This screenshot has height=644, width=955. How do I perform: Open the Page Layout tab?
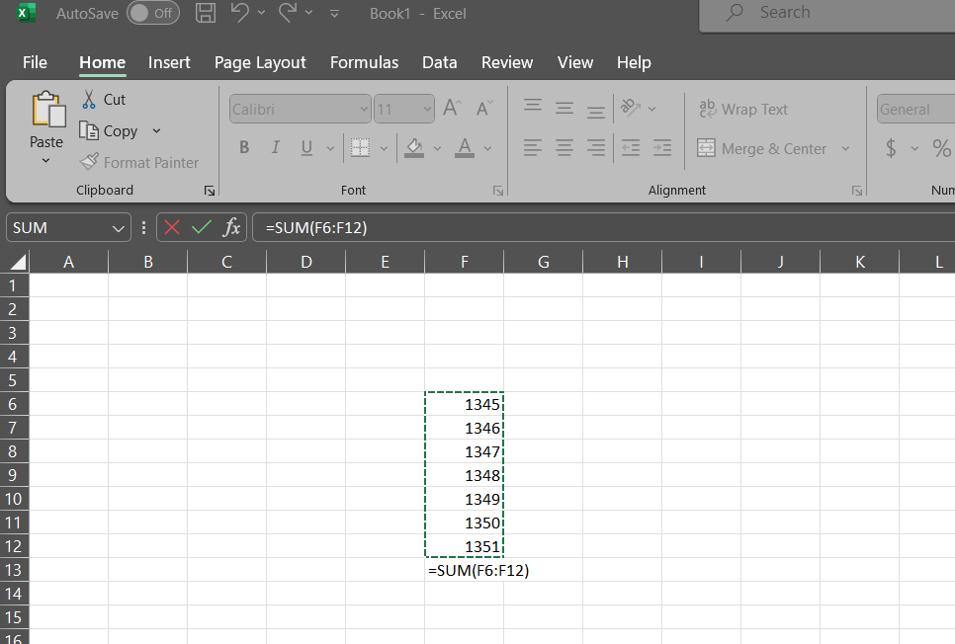[x=260, y=62]
